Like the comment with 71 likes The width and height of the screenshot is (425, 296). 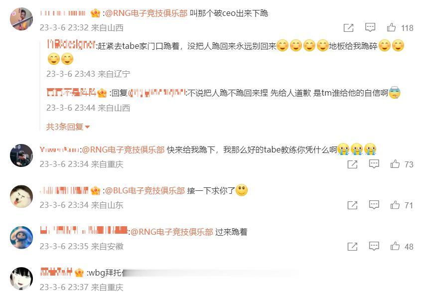(395, 205)
